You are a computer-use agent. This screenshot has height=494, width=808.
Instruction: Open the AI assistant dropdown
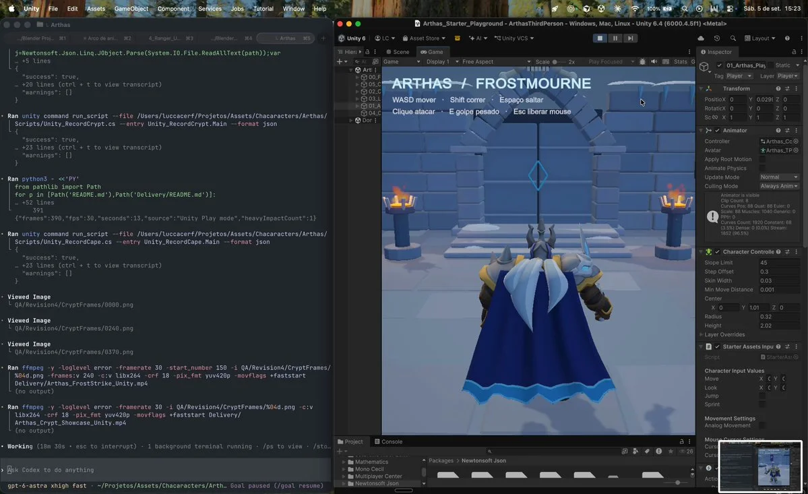click(478, 38)
